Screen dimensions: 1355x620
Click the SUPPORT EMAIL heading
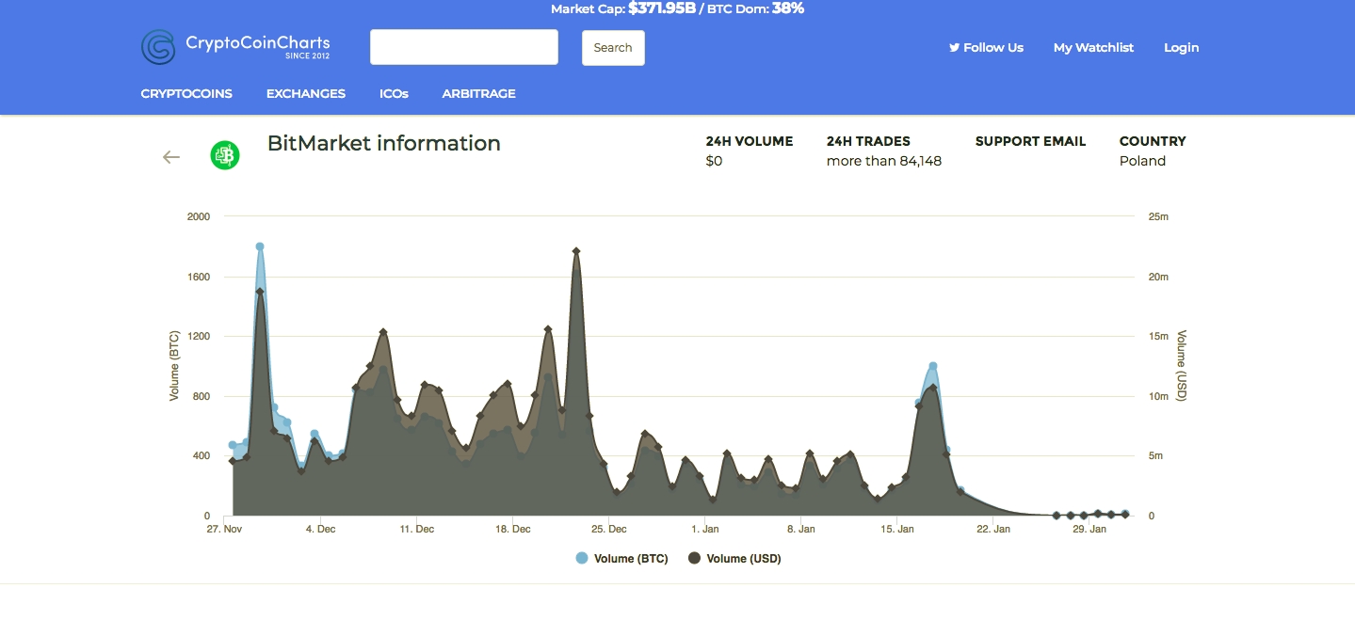(x=1030, y=141)
